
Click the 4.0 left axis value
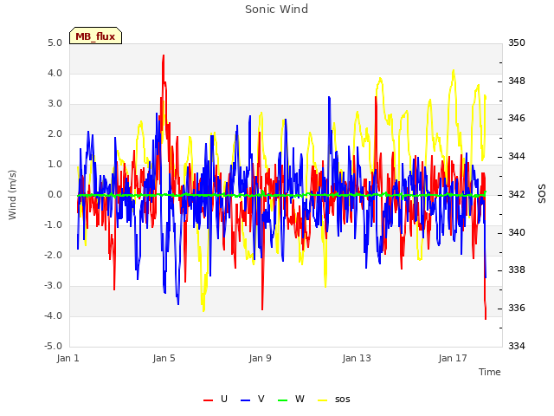(x=55, y=73)
